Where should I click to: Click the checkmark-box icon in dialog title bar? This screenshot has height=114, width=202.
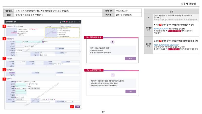click(x=72, y=22)
